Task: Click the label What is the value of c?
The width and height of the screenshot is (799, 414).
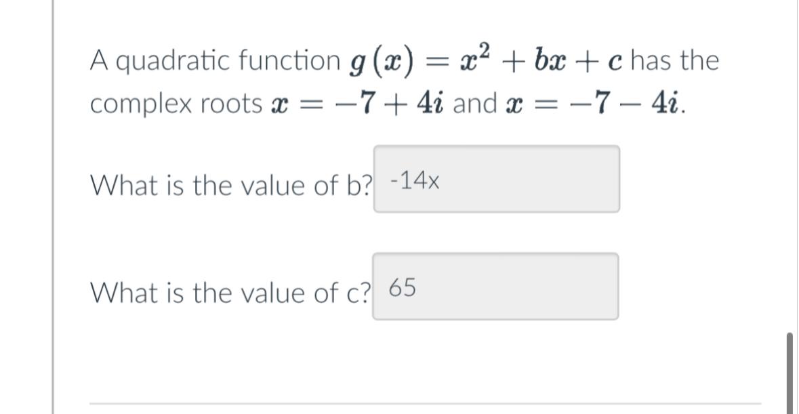Action: coord(230,293)
